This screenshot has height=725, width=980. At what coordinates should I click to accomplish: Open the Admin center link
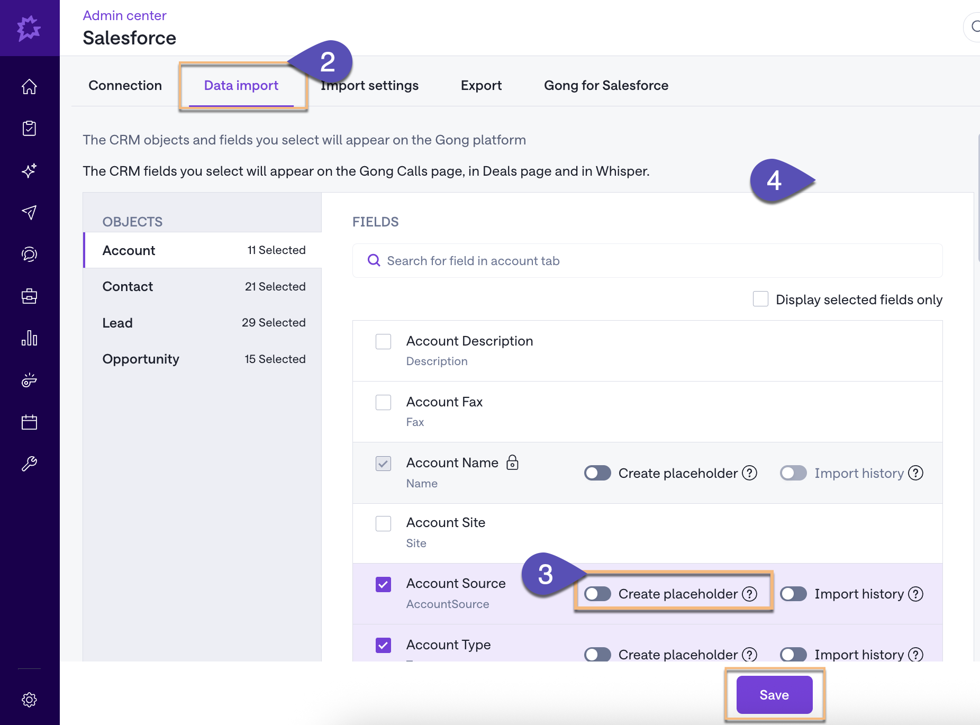[x=124, y=15]
